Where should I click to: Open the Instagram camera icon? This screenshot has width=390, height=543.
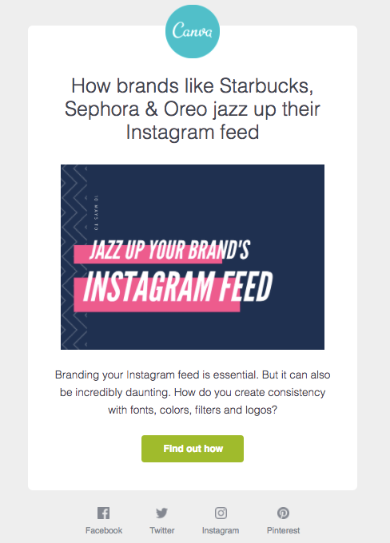click(221, 513)
